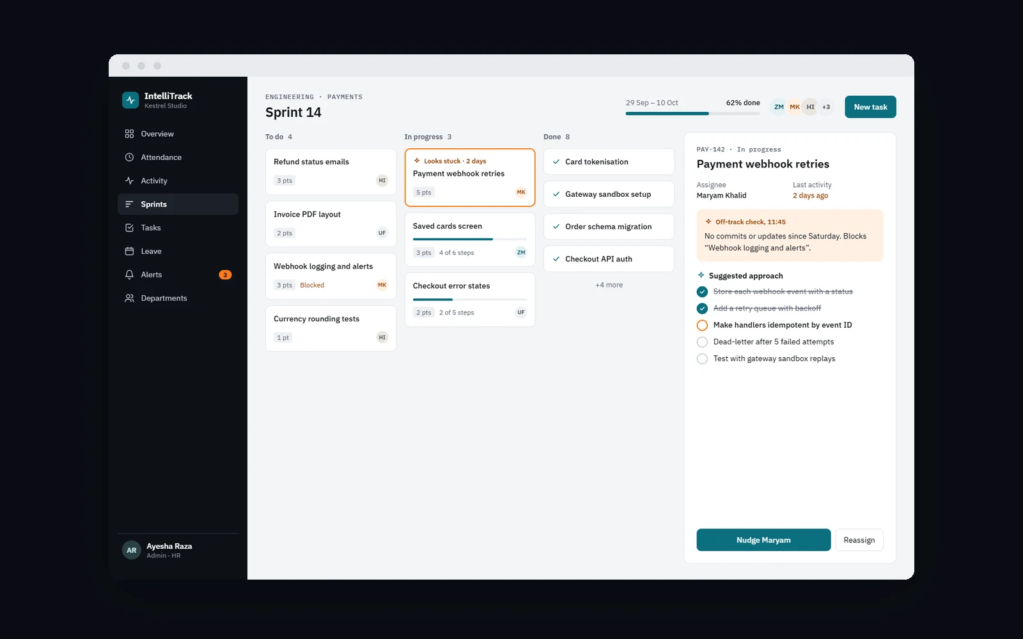Open the Currency rounding tests card
Screen dimensions: 1023x639
point(331,328)
